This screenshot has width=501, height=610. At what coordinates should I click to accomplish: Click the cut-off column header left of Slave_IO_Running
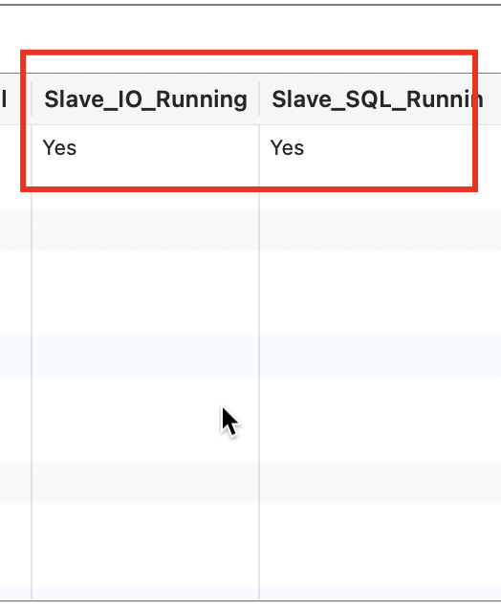tap(14, 99)
